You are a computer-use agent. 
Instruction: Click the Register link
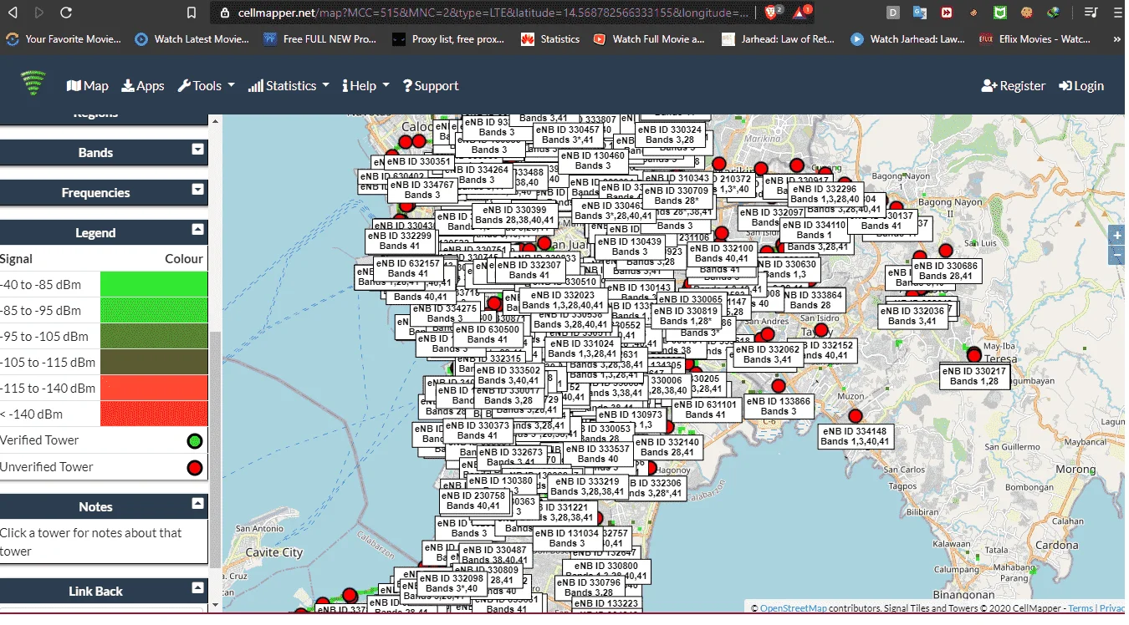click(x=1014, y=85)
